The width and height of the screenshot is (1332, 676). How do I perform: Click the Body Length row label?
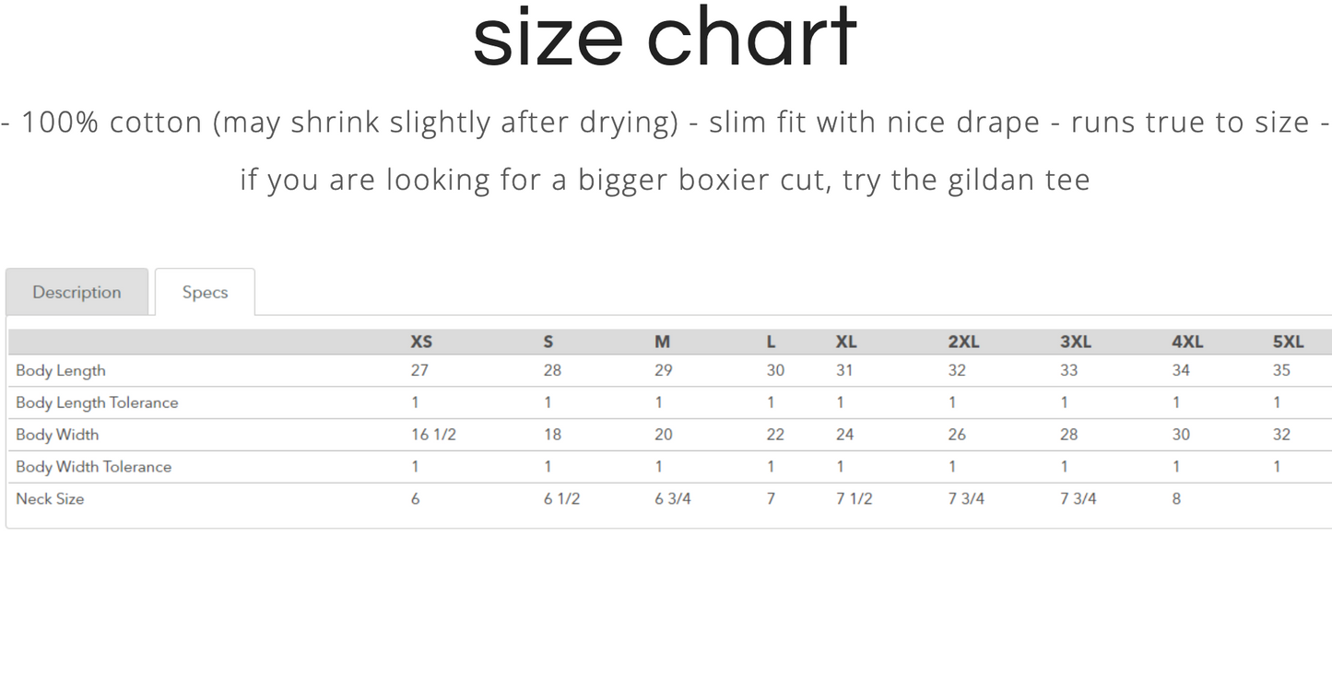[61, 370]
